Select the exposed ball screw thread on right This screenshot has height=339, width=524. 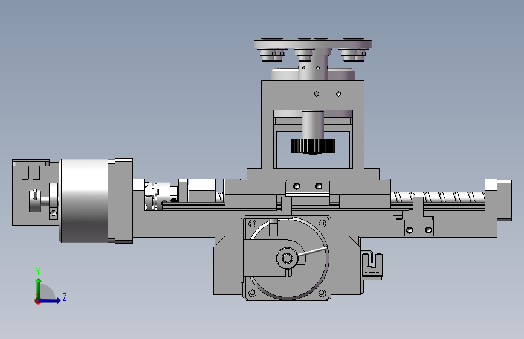(438, 197)
